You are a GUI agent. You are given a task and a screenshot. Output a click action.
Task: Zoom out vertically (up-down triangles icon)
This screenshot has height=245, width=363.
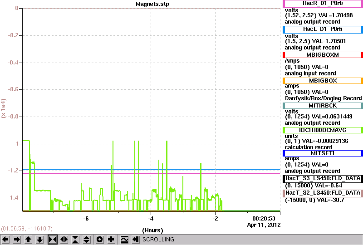87,240
